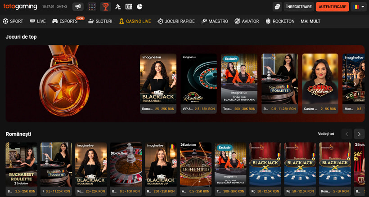Click the previous arrow in Românești row

(346, 134)
